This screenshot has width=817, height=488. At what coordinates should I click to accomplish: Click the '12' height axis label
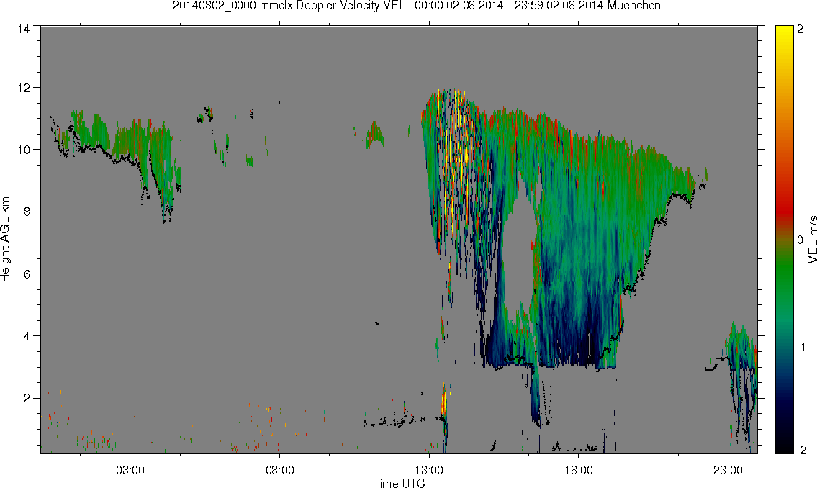[x=24, y=88]
